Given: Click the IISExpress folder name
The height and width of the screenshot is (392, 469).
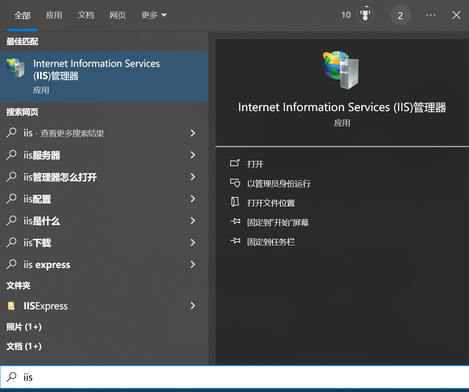Looking at the screenshot, I should [45, 306].
